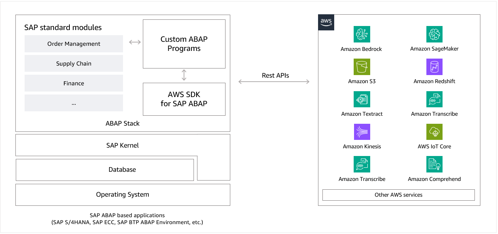This screenshot has width=498, height=234.
Task: Select the Supply Chain module entry
Action: tap(73, 63)
